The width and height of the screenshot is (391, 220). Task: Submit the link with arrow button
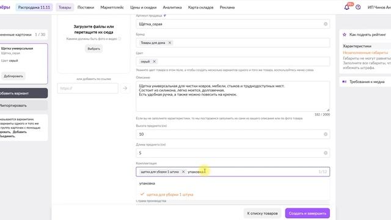click(x=125, y=88)
